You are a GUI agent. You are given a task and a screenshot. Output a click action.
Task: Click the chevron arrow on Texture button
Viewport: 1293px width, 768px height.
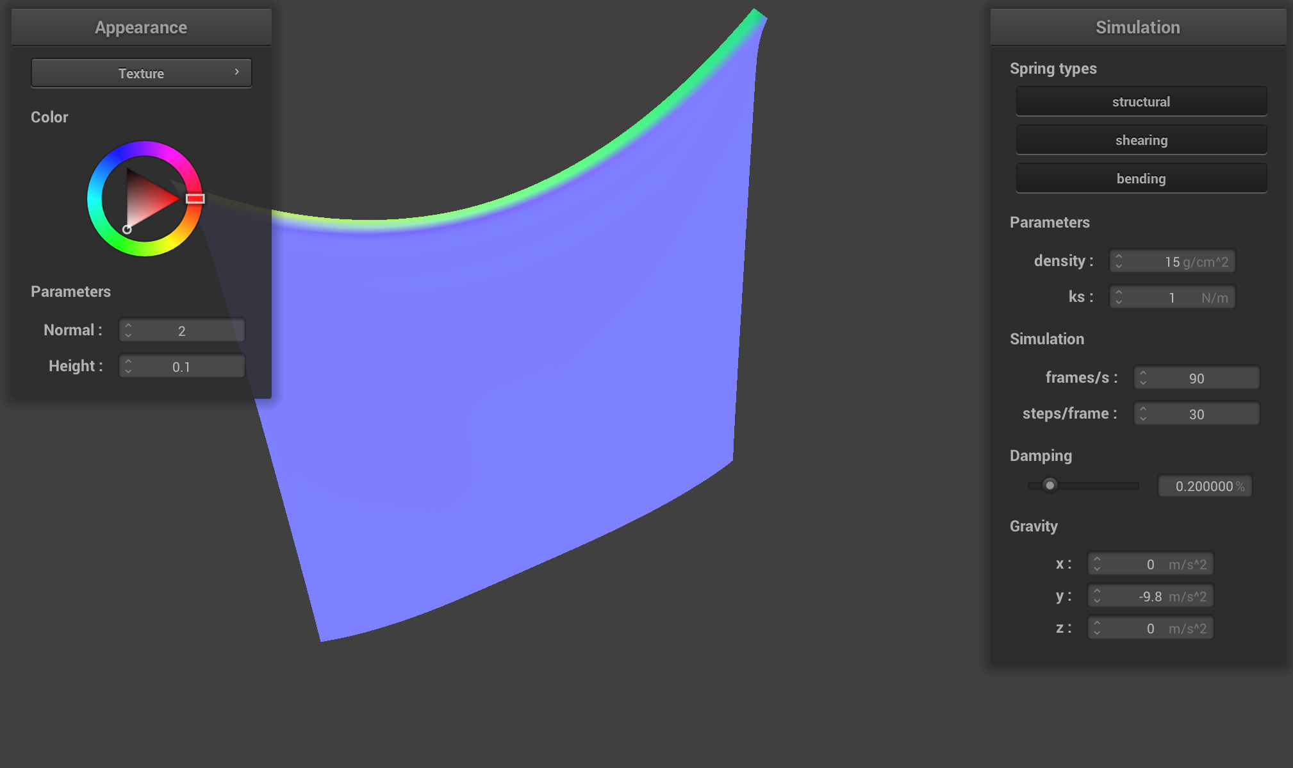[237, 72]
